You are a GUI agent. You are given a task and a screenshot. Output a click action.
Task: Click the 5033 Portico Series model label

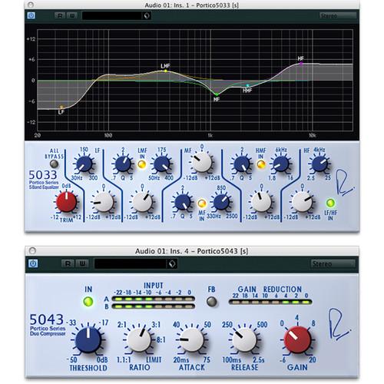[x=44, y=179]
